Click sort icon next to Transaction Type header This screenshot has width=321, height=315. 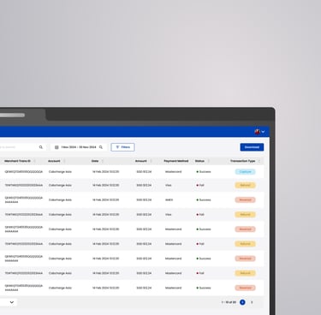(x=259, y=161)
